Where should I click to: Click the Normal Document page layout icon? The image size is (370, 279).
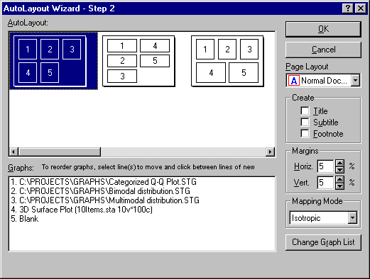[x=294, y=81]
